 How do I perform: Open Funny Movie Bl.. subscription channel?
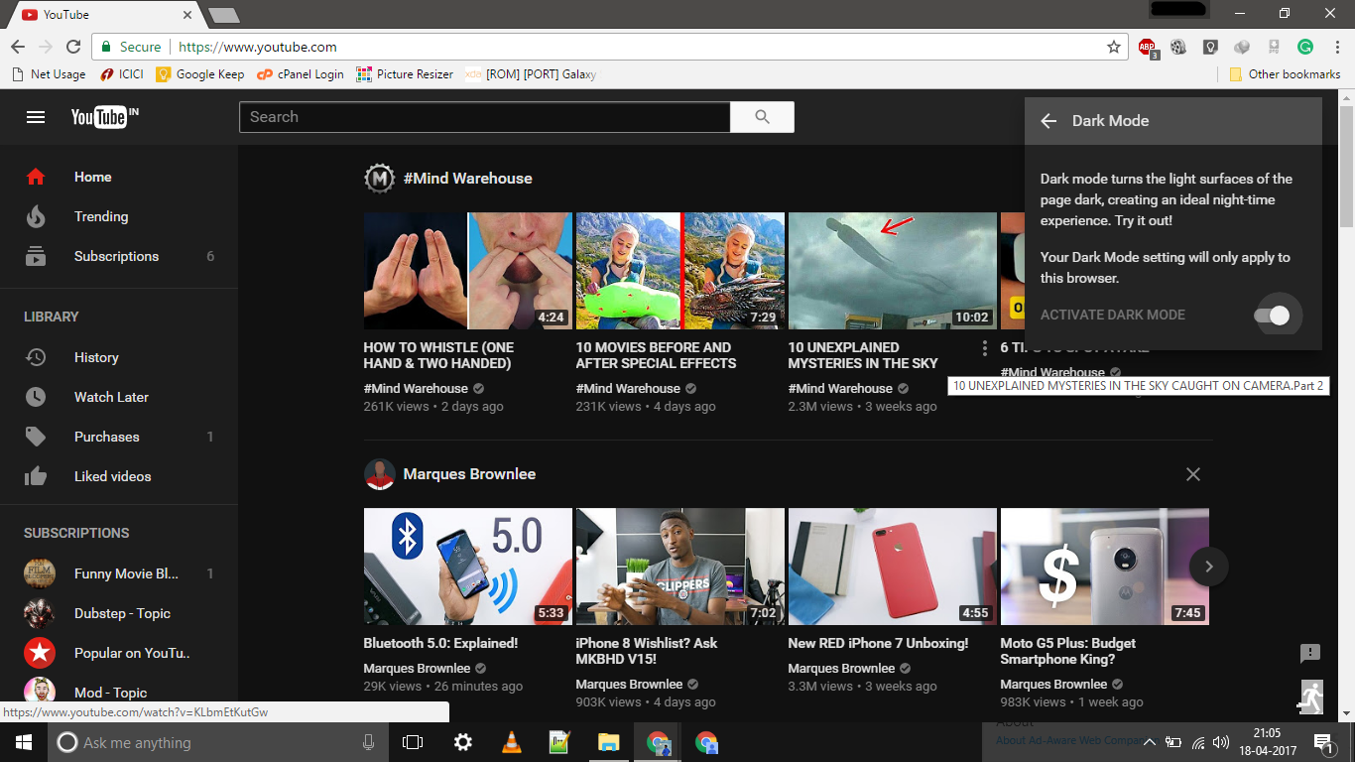pyautogui.click(x=119, y=573)
